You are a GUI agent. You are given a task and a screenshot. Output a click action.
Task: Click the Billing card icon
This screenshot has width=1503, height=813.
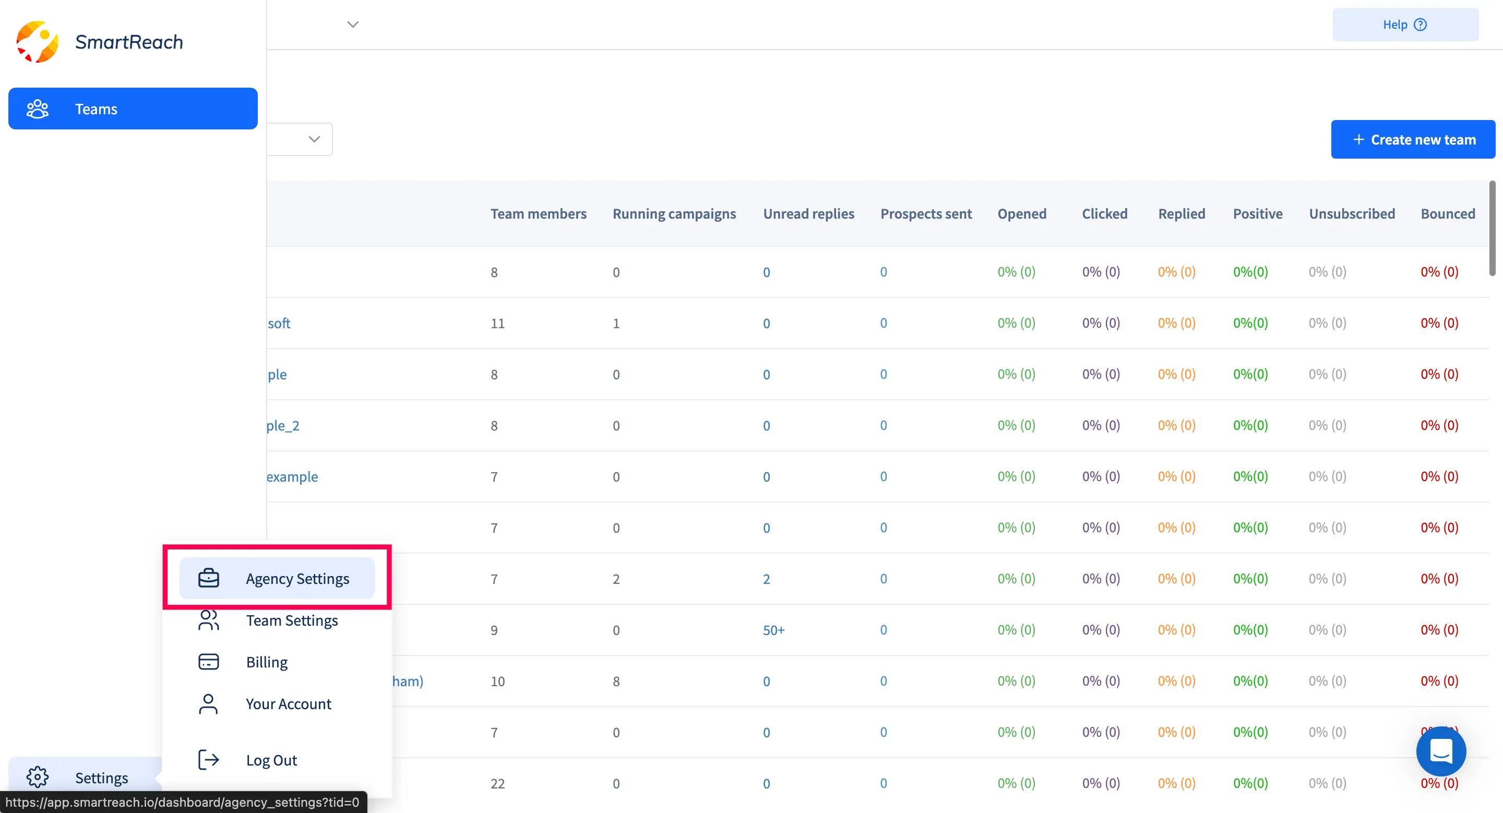208,662
